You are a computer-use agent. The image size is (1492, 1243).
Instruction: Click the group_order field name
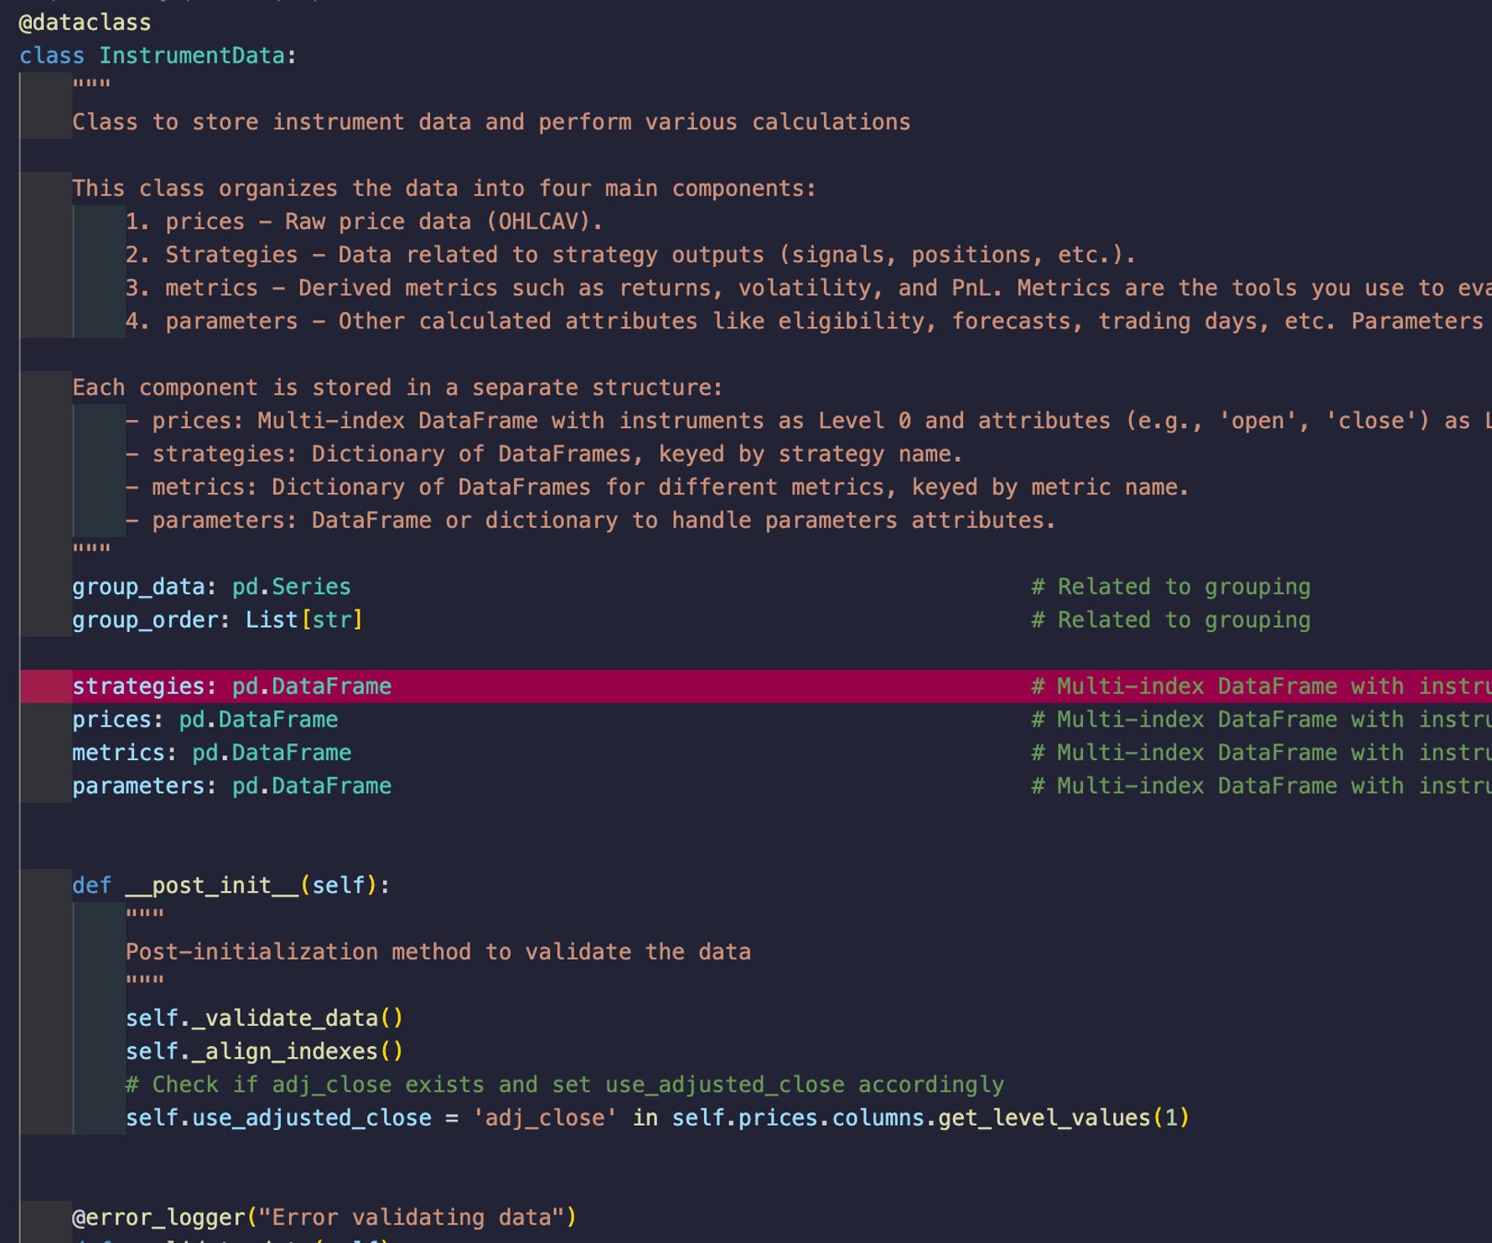145,620
